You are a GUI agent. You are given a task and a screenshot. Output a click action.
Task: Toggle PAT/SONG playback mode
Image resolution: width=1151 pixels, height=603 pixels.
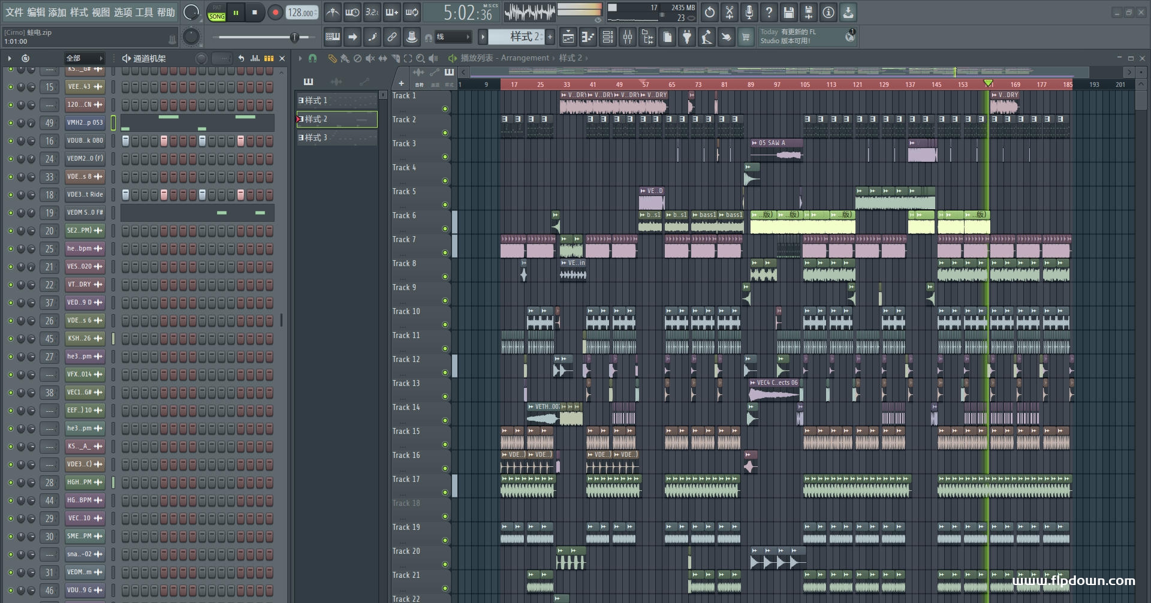point(216,13)
